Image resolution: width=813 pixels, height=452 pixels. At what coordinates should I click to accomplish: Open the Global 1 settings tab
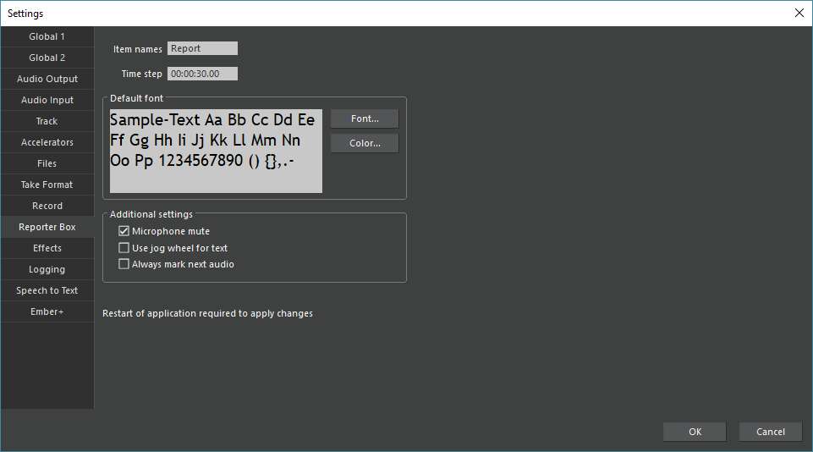pos(47,36)
